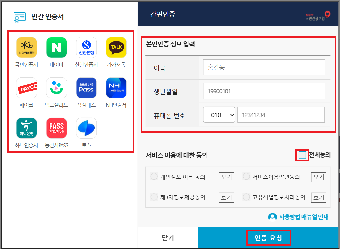Click the 네이버 label text
340x249 pixels.
click(56, 65)
